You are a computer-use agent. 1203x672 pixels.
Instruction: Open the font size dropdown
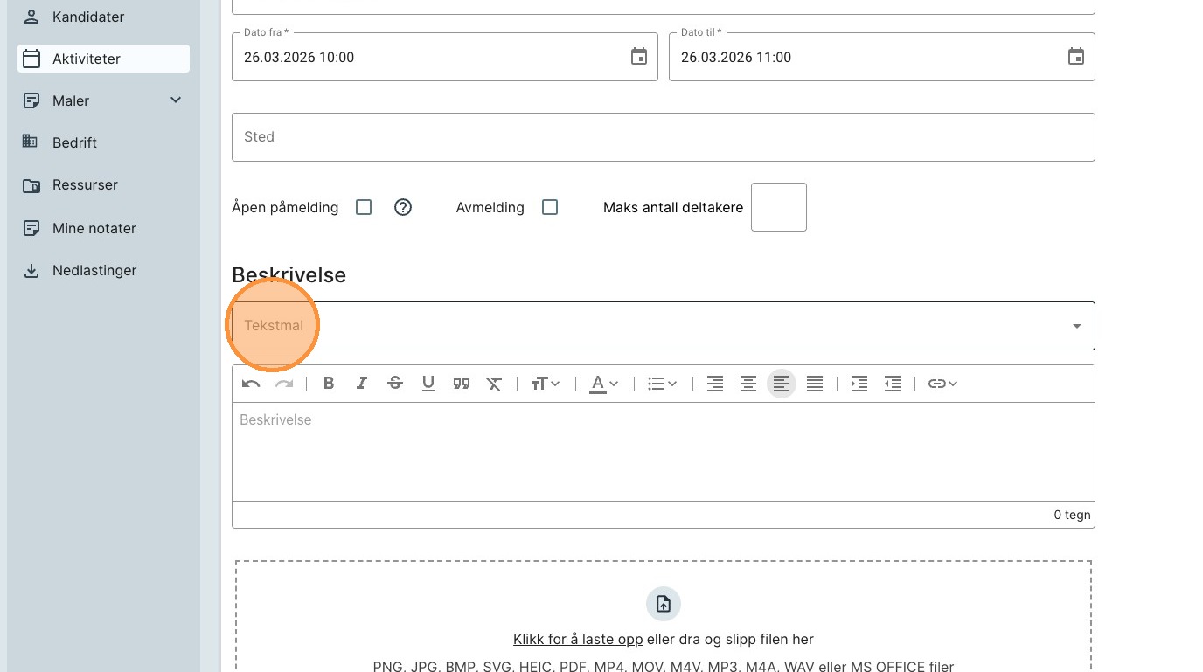tap(546, 384)
